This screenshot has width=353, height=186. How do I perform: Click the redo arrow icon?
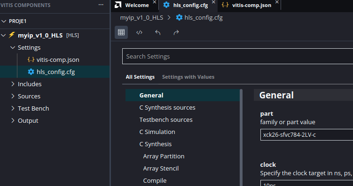tap(176, 32)
